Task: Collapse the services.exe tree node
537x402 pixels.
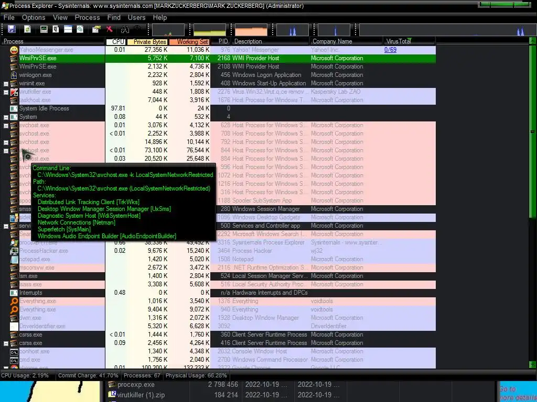Action: point(6,226)
